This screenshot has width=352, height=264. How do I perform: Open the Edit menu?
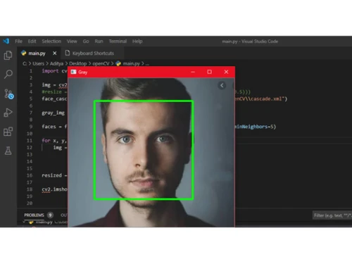click(x=32, y=42)
